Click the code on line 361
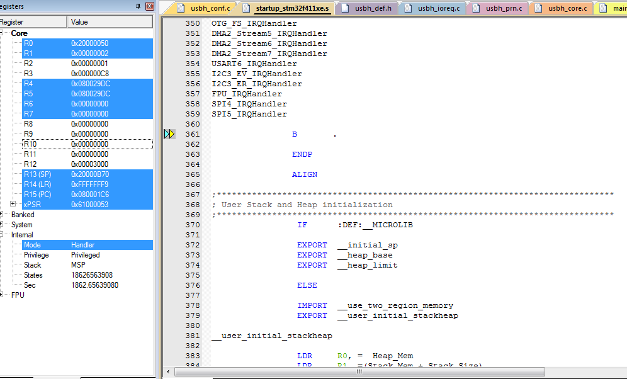Screen dimensions: 627x379 (x=314, y=134)
